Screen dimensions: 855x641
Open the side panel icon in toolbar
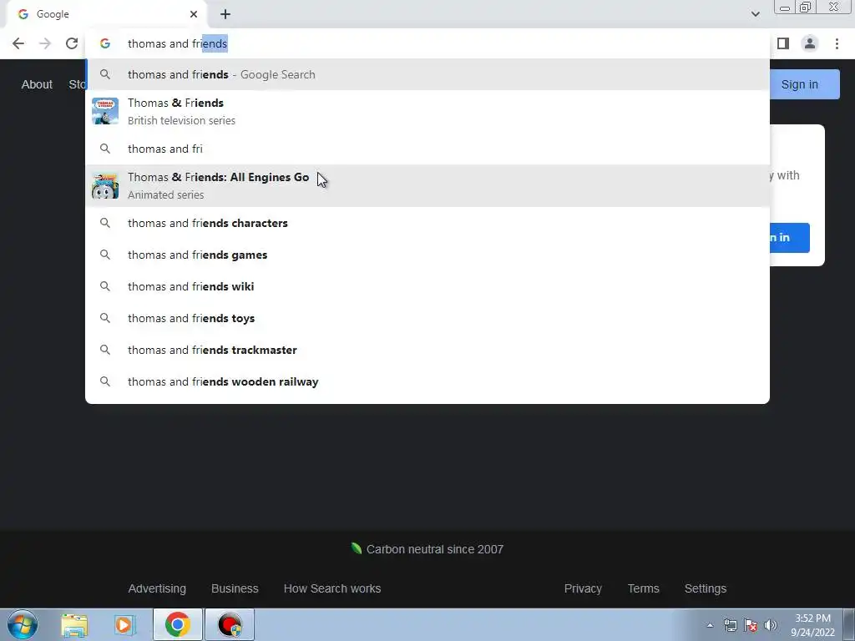(783, 43)
